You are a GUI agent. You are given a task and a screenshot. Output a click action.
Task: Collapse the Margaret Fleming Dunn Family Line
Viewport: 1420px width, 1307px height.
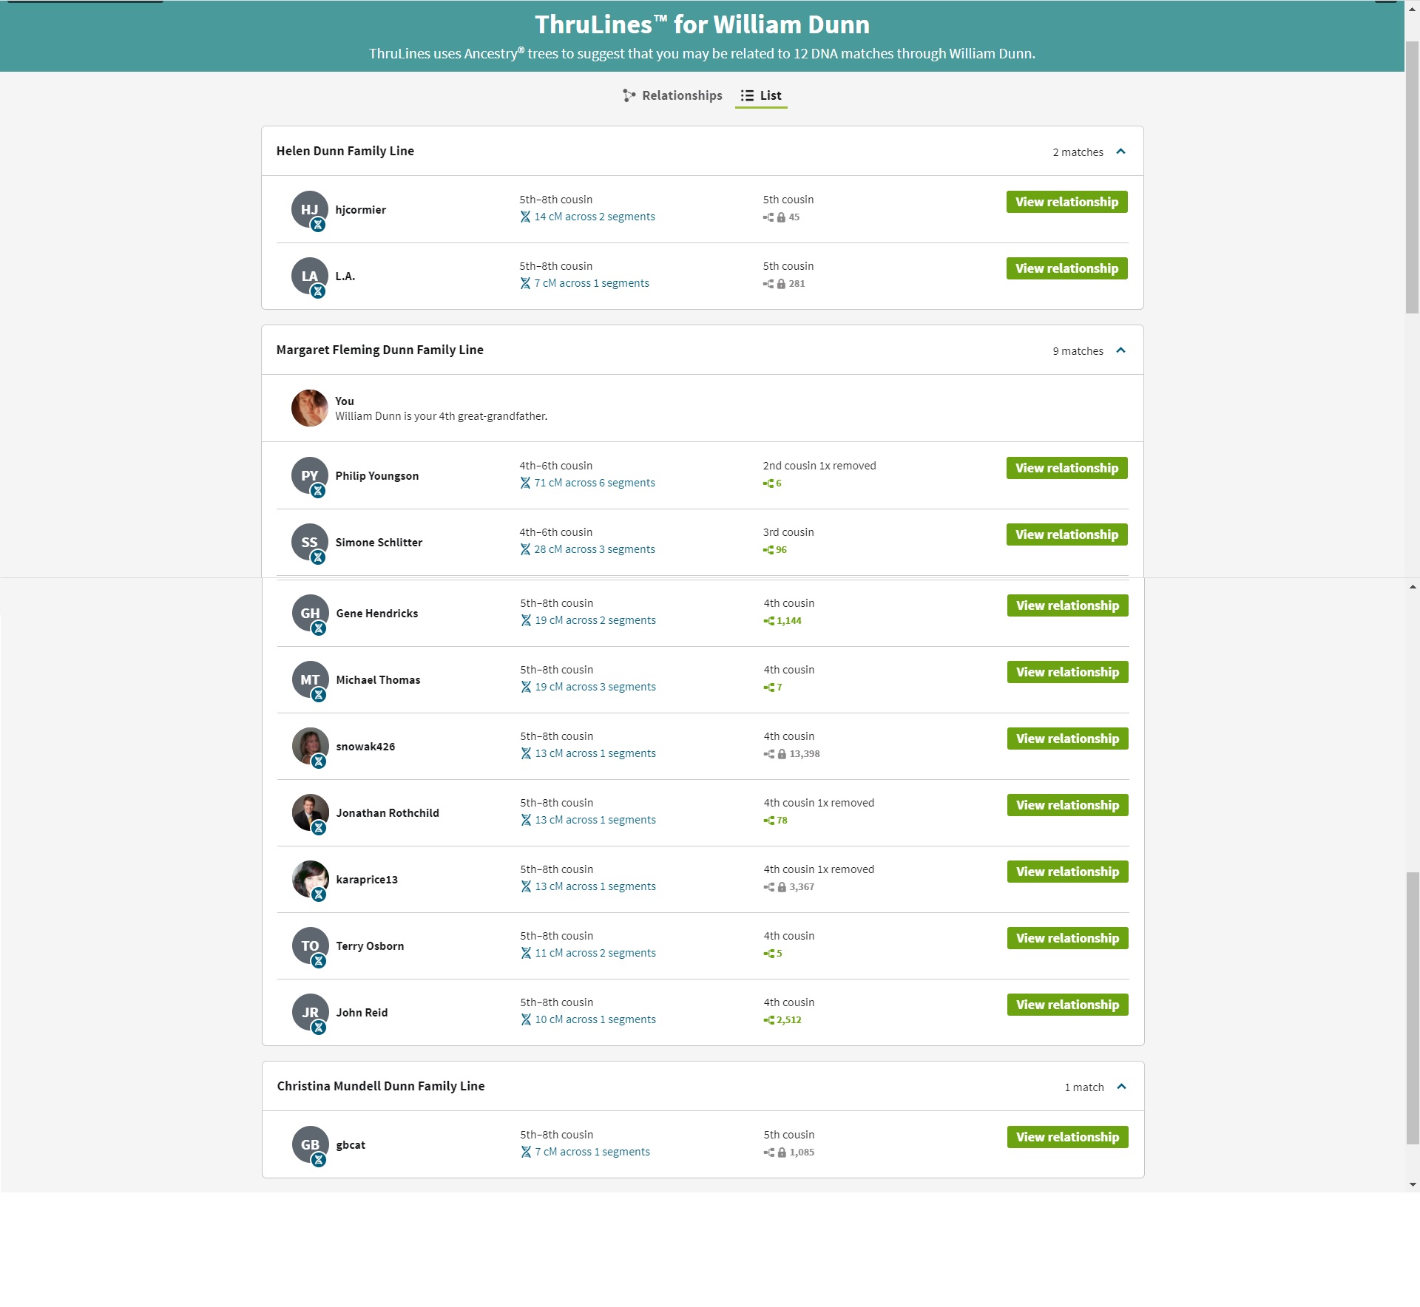[1120, 350]
